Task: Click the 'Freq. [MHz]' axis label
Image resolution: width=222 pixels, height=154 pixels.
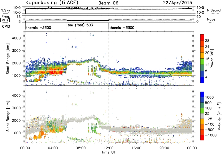Action: (5, 19)
